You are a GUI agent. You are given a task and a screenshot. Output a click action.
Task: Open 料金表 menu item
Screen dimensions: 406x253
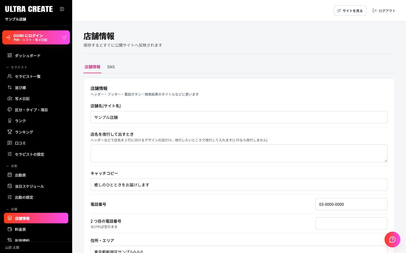coord(36,229)
